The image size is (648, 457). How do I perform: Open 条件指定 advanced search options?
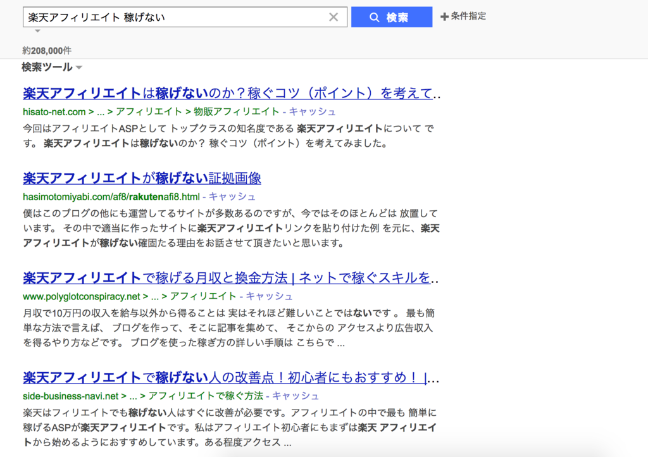pyautogui.click(x=468, y=16)
